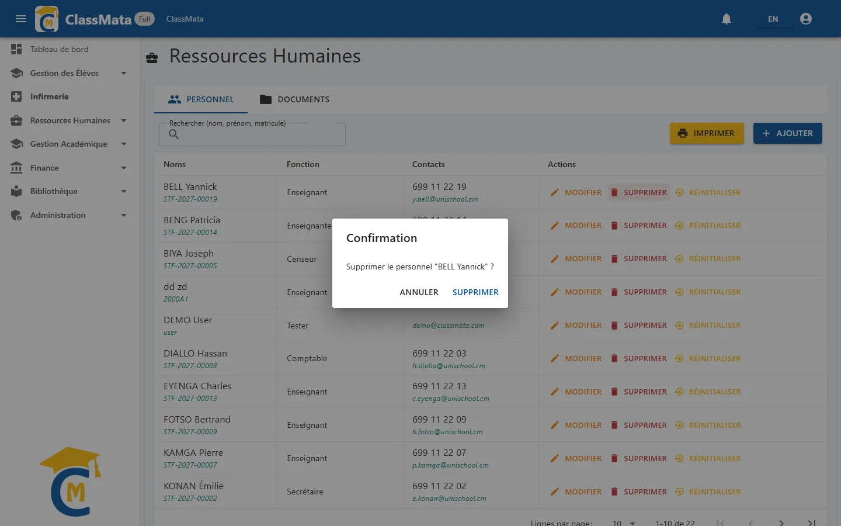Click the trash icon for FOTSO Bertrand
Image resolution: width=841 pixels, height=526 pixels.
tap(614, 425)
